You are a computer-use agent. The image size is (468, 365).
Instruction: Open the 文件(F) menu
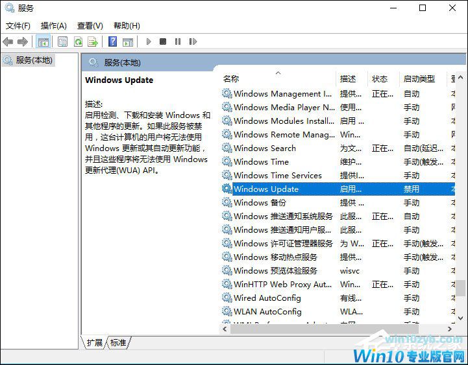(18, 26)
